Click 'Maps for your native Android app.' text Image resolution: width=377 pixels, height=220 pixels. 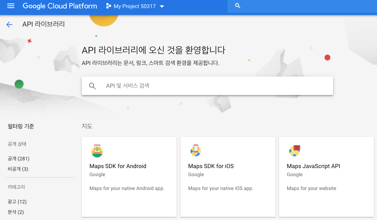tap(127, 188)
